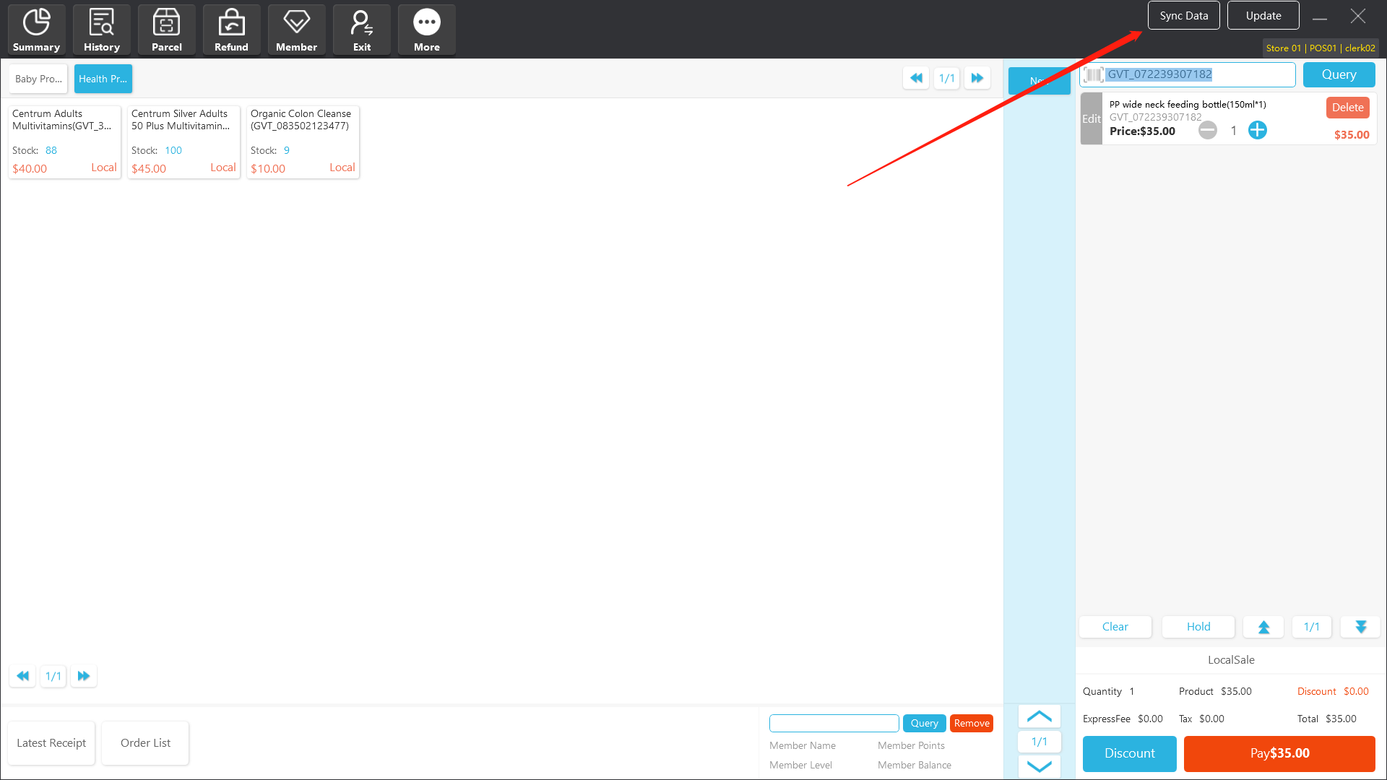Switch to Baby Products category tab
The image size is (1387, 780).
(x=38, y=79)
